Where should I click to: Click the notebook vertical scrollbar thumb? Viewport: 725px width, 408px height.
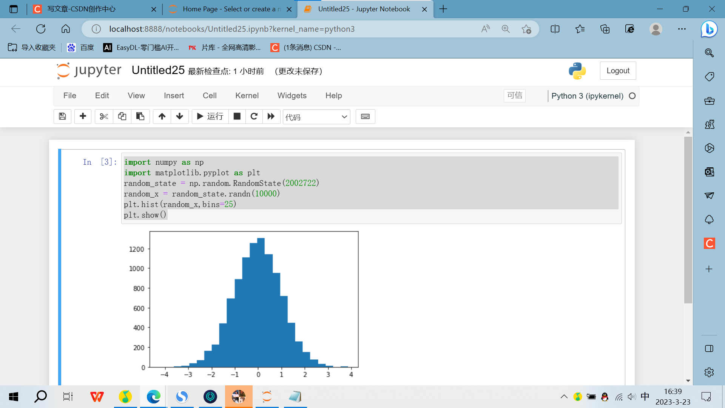(x=688, y=219)
